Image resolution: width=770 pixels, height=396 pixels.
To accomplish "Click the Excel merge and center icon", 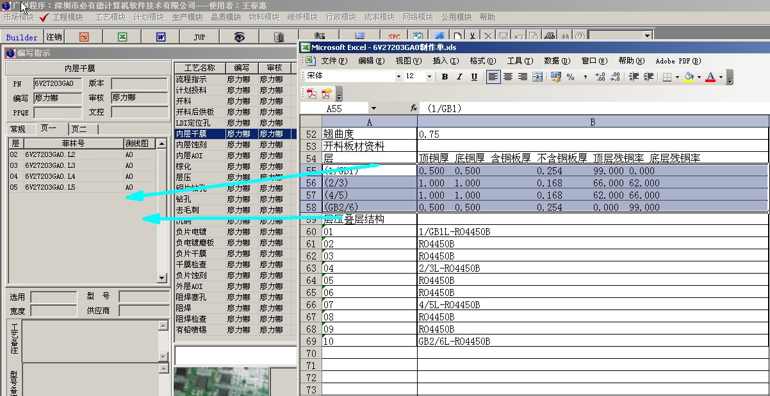I will (x=537, y=77).
